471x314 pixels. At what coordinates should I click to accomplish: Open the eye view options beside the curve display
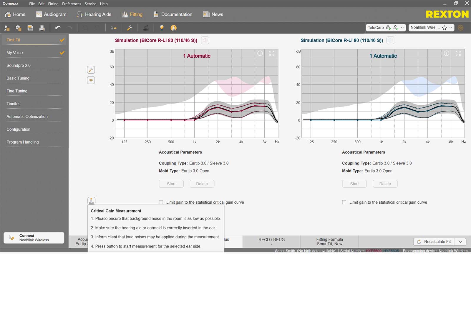91,80
